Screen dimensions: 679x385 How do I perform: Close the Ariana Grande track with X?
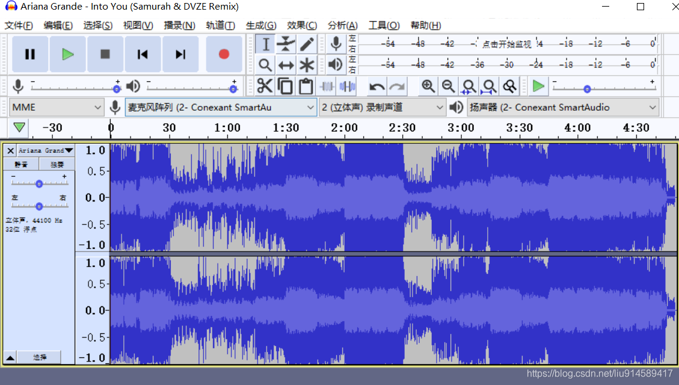coord(10,151)
